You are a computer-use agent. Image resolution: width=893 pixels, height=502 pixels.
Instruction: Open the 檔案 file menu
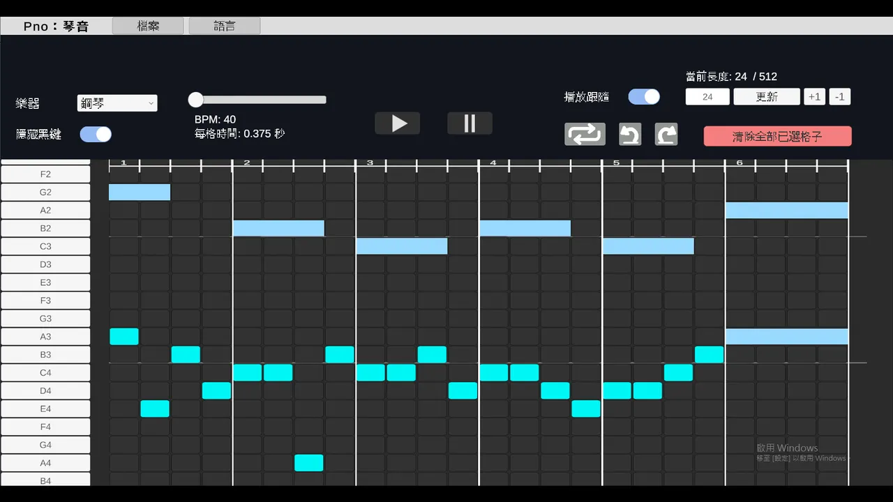(x=148, y=26)
